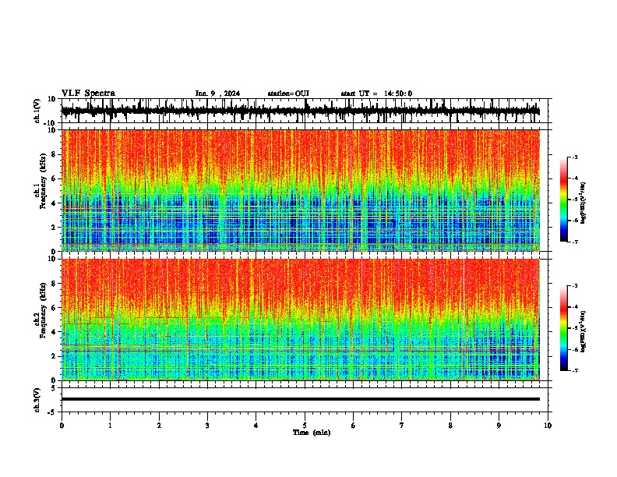Click the "-3" label on ch.1 color scale
617x477 pixels.
pyautogui.click(x=575, y=157)
